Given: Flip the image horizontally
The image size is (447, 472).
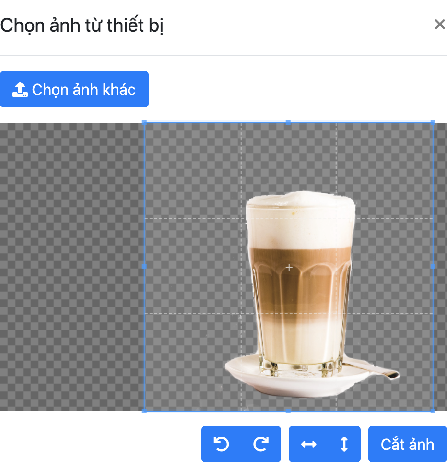Looking at the screenshot, I should [308, 444].
